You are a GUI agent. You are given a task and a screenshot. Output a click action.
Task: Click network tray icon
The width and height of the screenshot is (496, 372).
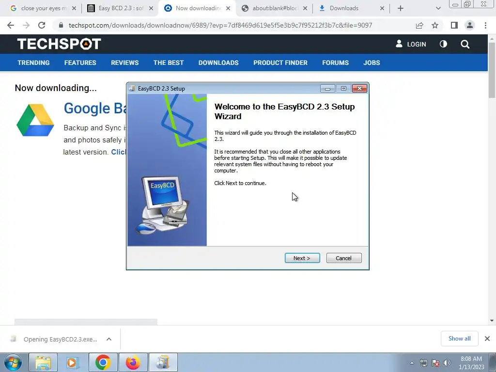click(x=423, y=363)
